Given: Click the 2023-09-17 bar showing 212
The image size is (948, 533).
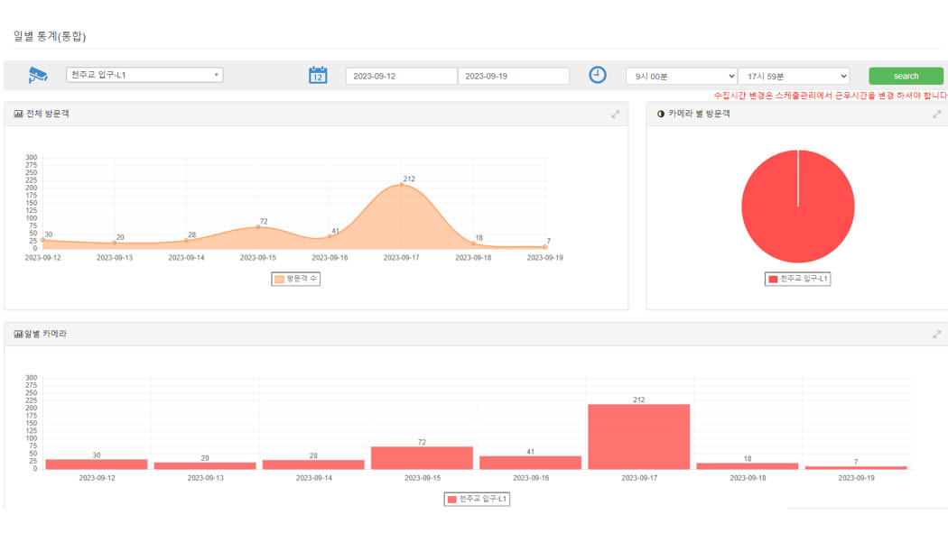Looking at the screenshot, I should [638, 437].
